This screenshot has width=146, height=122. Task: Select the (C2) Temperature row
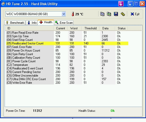67,65
